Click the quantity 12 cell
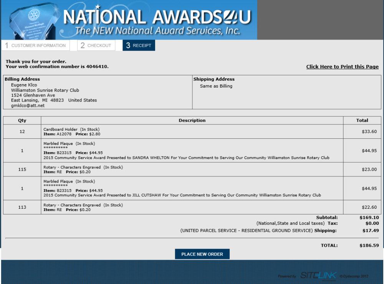384x284 pixels. coord(22,131)
